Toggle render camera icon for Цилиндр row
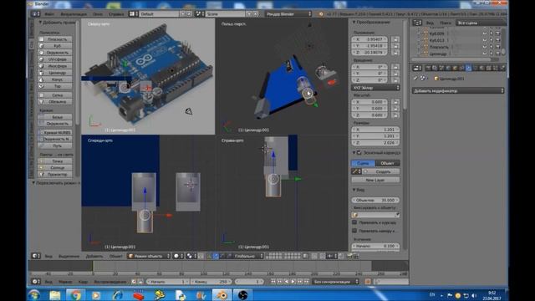Image resolution: width=535 pixels, height=301 pixels. 498,54
